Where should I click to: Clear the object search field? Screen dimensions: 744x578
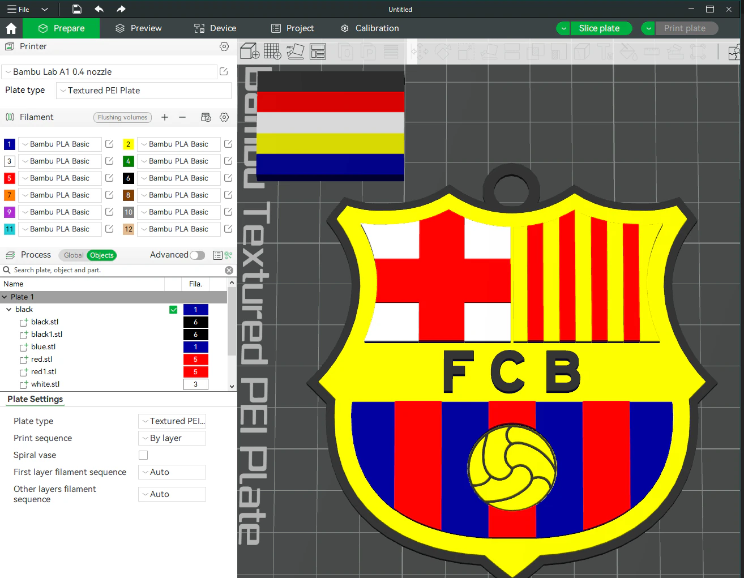pyautogui.click(x=229, y=271)
